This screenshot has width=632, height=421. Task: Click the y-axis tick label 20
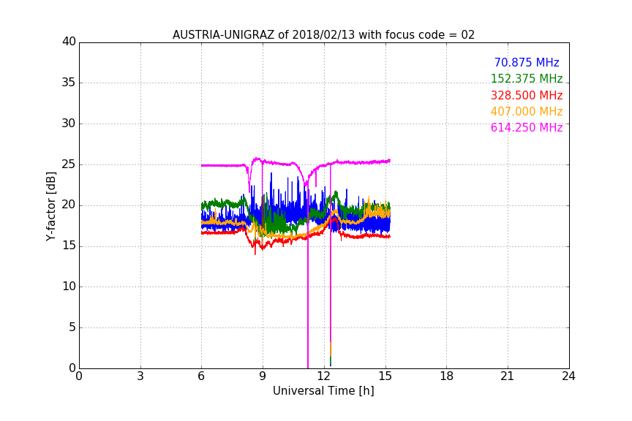[69, 205]
